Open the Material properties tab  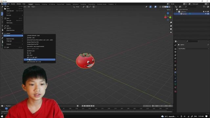pyautogui.click(x=175, y=88)
